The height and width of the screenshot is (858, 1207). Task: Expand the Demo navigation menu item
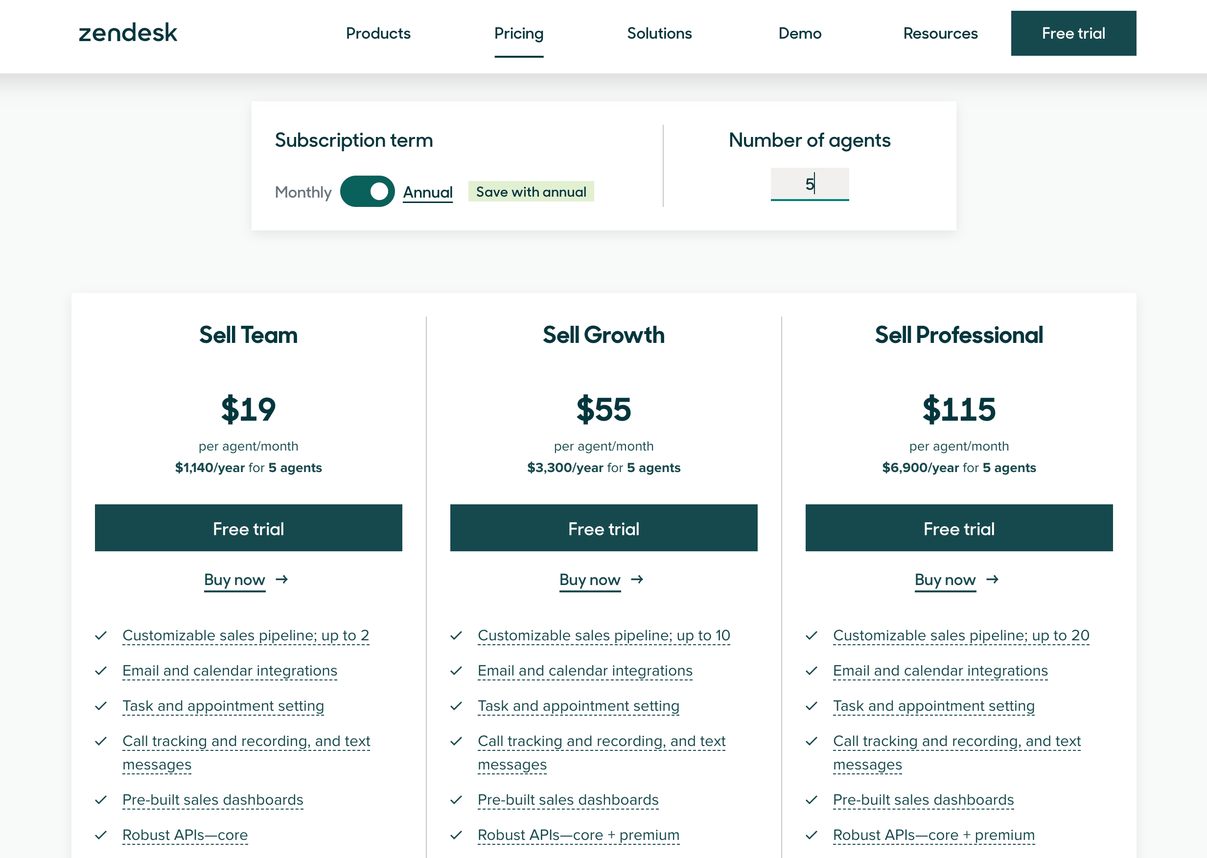pos(800,33)
